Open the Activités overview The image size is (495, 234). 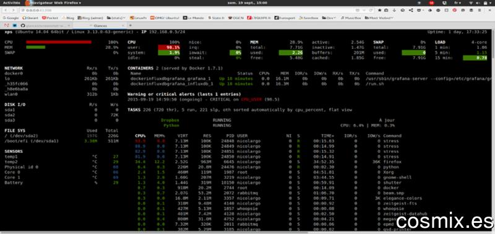coord(11,2)
